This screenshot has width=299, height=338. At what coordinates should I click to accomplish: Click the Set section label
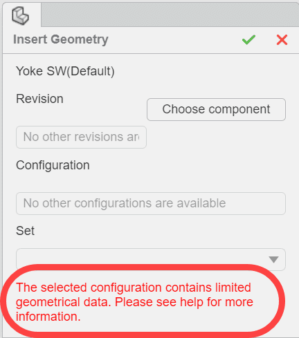(25, 231)
